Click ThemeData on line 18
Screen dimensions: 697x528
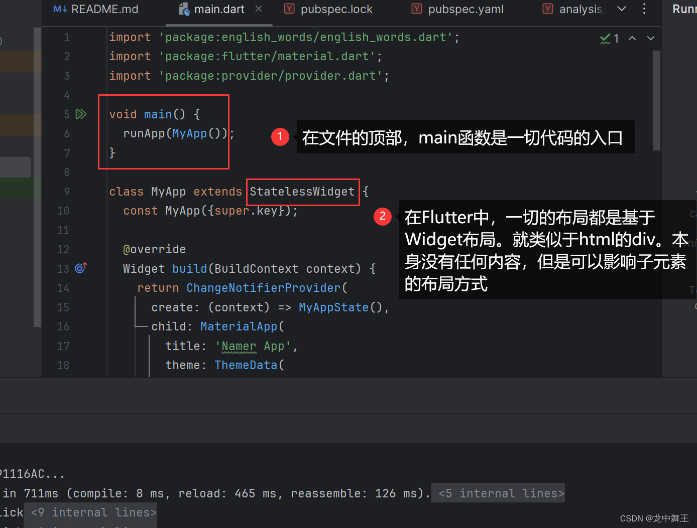tap(246, 365)
